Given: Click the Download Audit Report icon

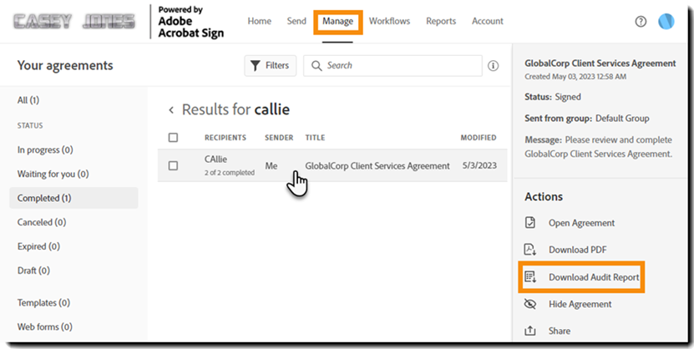Looking at the screenshot, I should click(x=530, y=277).
